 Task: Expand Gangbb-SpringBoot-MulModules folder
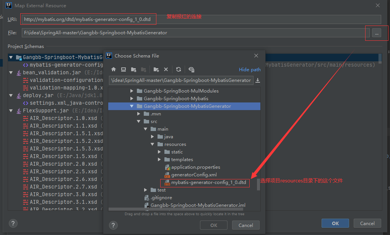[x=132, y=91]
